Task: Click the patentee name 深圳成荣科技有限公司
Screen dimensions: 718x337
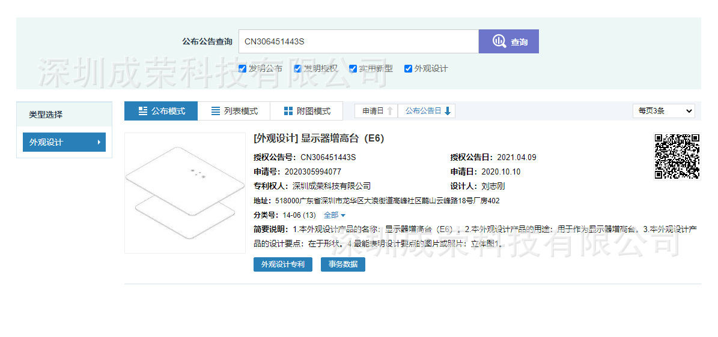Action: coord(331,186)
